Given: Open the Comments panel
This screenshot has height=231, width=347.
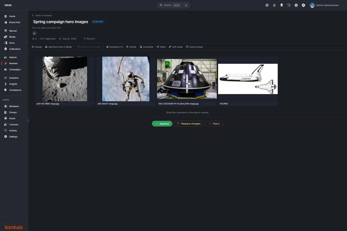Looking at the screenshot, I should (x=146, y=47).
